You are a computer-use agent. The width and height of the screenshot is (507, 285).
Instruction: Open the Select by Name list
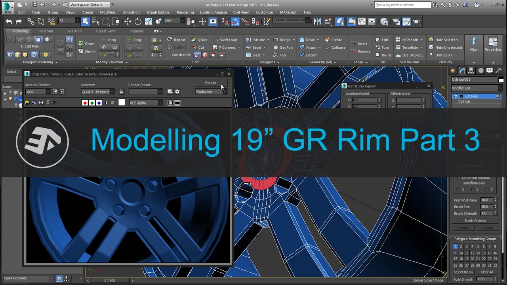[x=95, y=21]
